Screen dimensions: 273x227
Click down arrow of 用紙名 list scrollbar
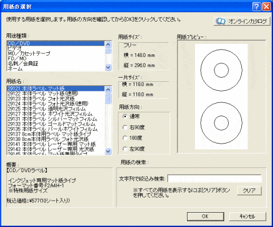[x=108, y=151]
